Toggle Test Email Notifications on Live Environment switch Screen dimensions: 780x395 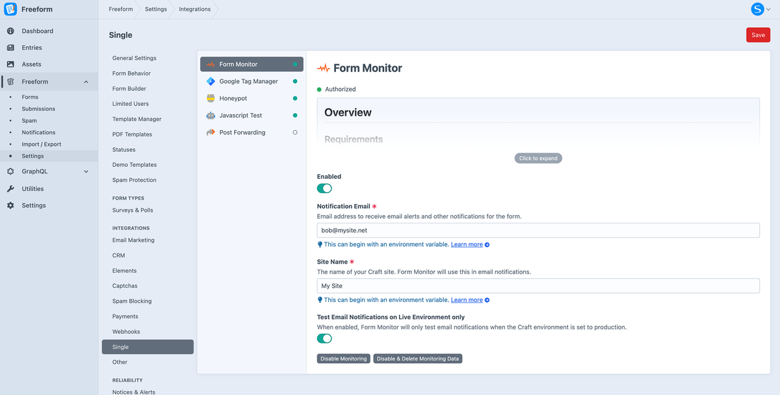point(324,338)
